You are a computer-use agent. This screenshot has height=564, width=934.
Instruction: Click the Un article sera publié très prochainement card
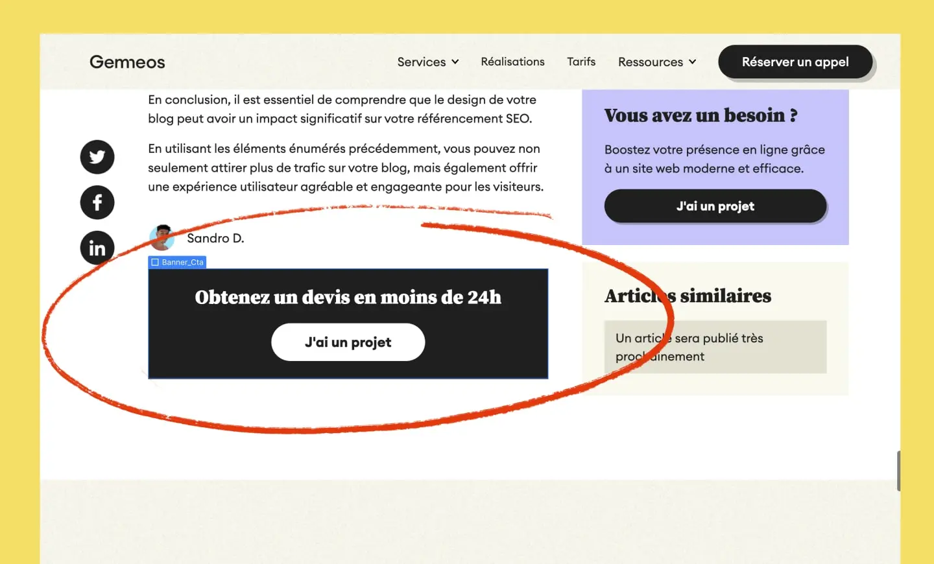[715, 347]
